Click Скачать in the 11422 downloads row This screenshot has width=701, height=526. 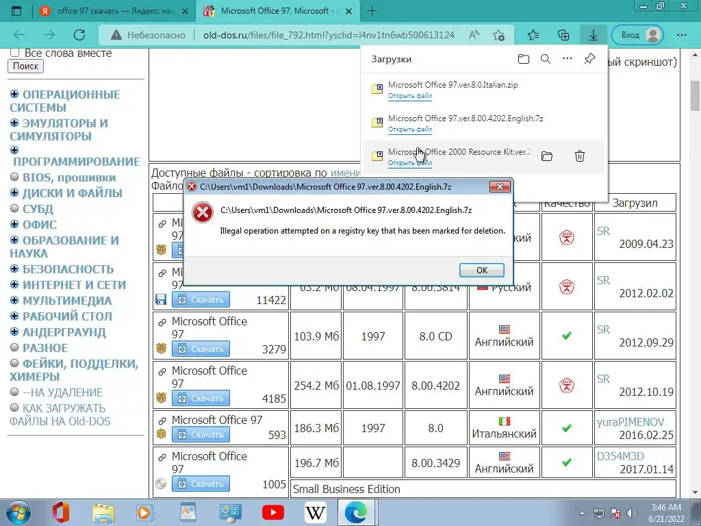[x=201, y=300]
